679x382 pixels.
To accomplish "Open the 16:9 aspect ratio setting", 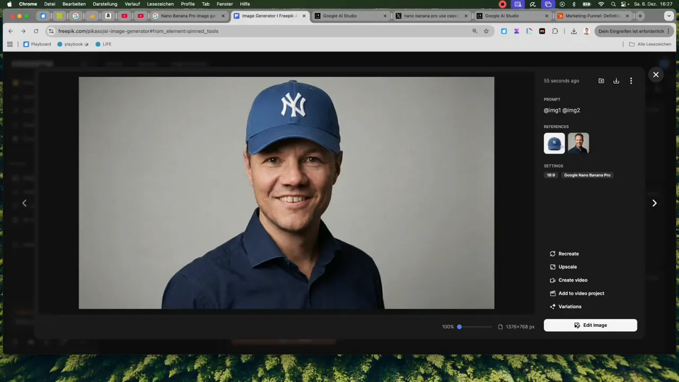I will tap(551, 175).
